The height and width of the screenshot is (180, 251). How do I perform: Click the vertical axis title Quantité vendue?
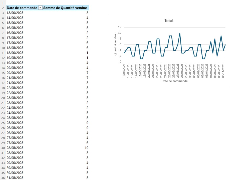[115, 44]
